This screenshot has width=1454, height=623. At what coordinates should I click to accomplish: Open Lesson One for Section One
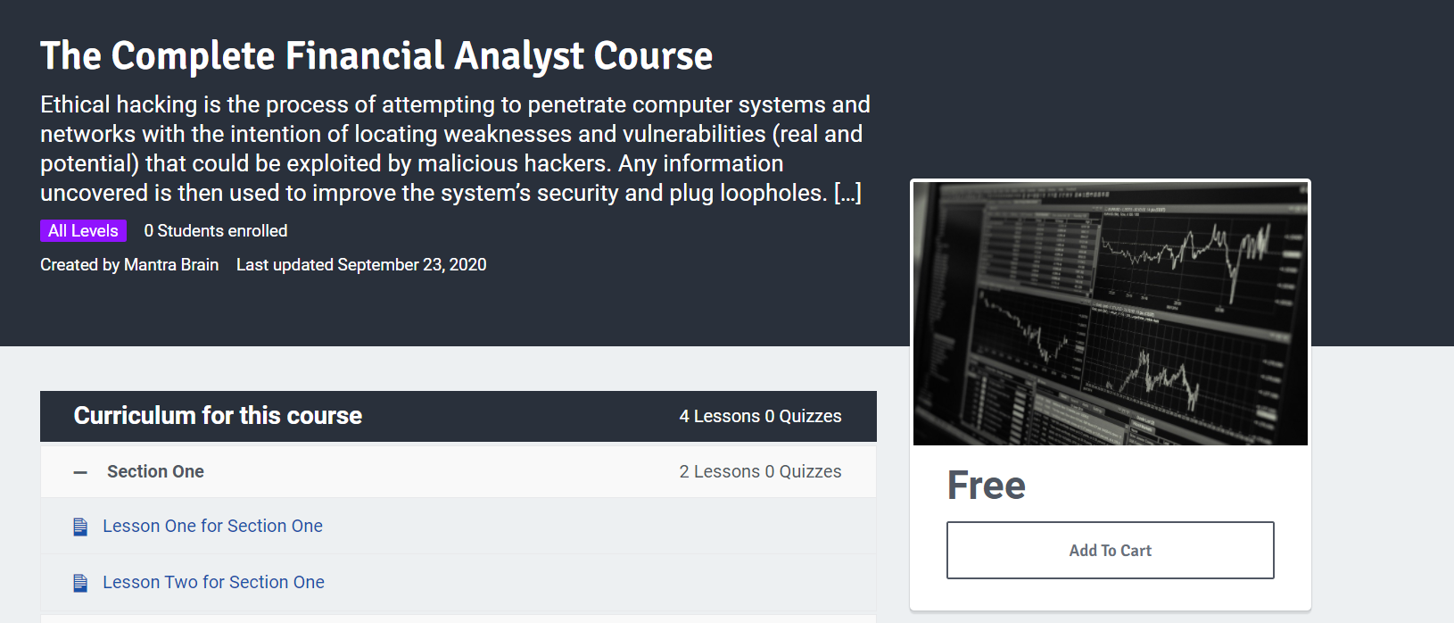coord(212,526)
